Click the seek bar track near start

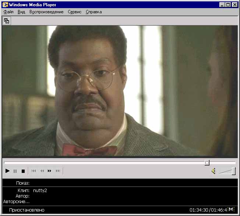(9, 163)
